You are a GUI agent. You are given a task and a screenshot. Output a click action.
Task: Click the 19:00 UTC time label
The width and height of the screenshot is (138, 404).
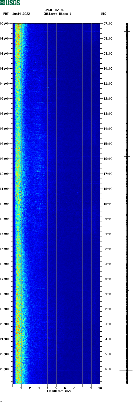pyautogui.click(x=108, y=204)
